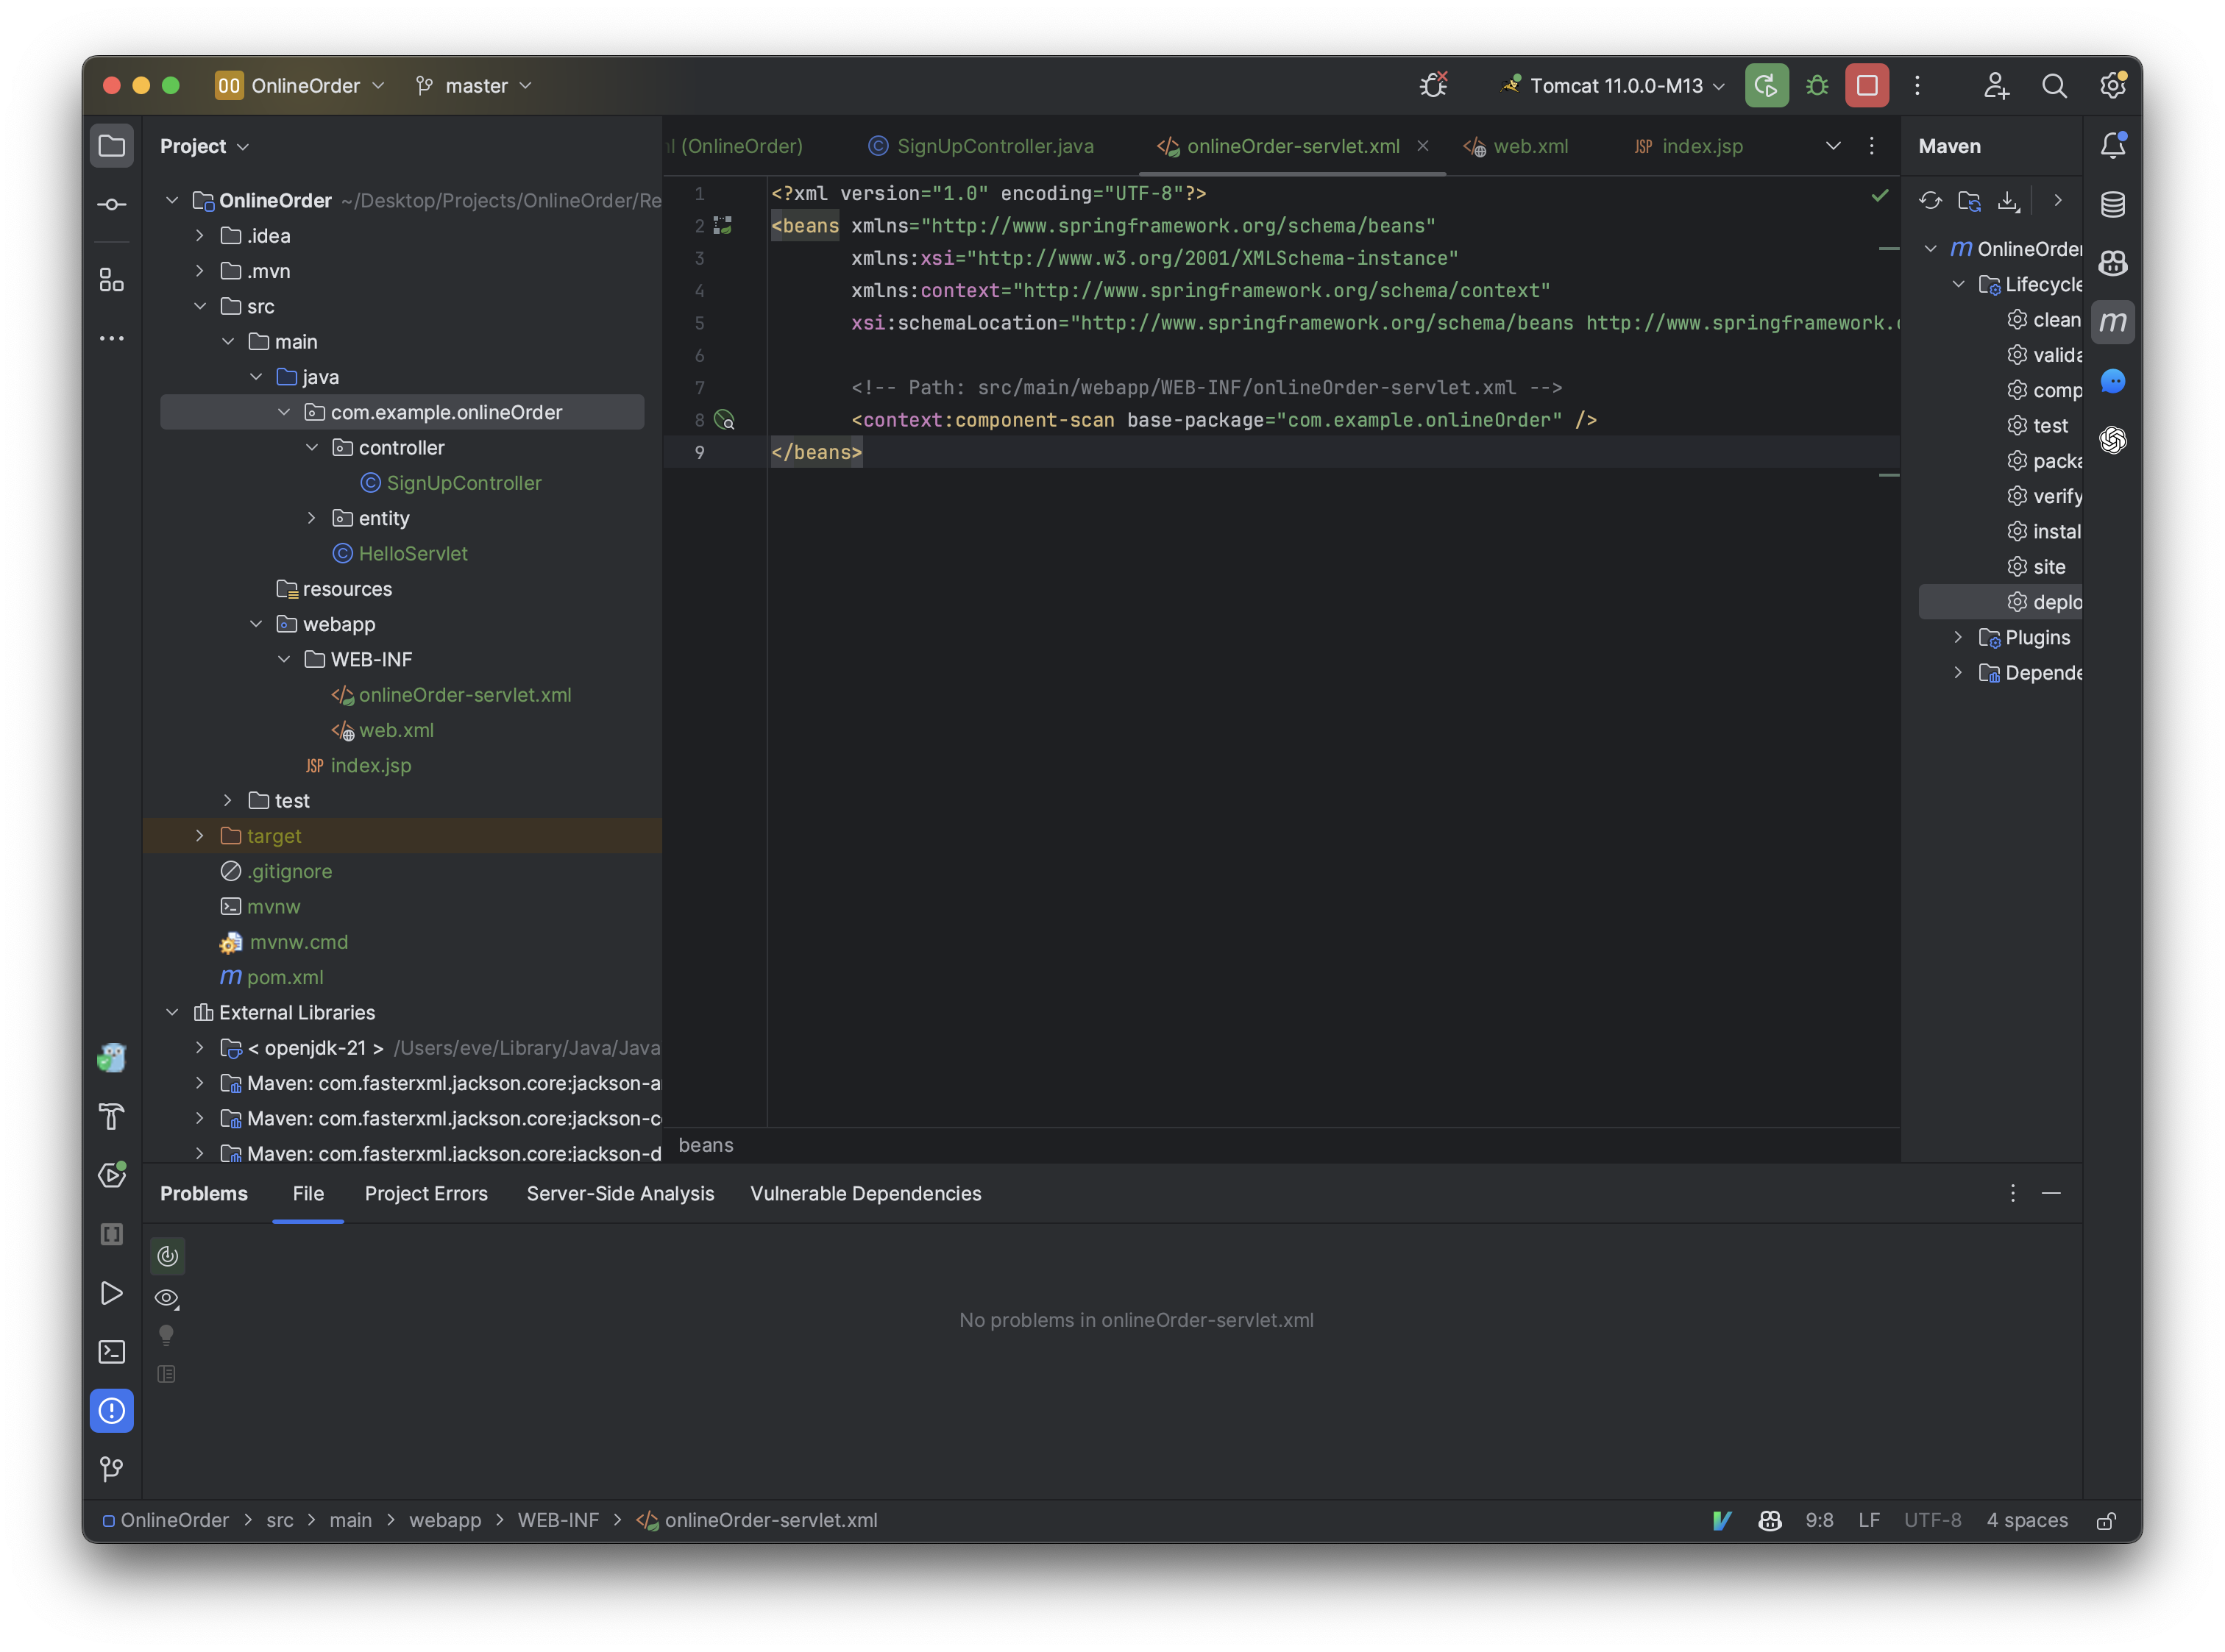The image size is (2225, 1652).
Task: Open the Commit tool window
Action: coord(112,203)
